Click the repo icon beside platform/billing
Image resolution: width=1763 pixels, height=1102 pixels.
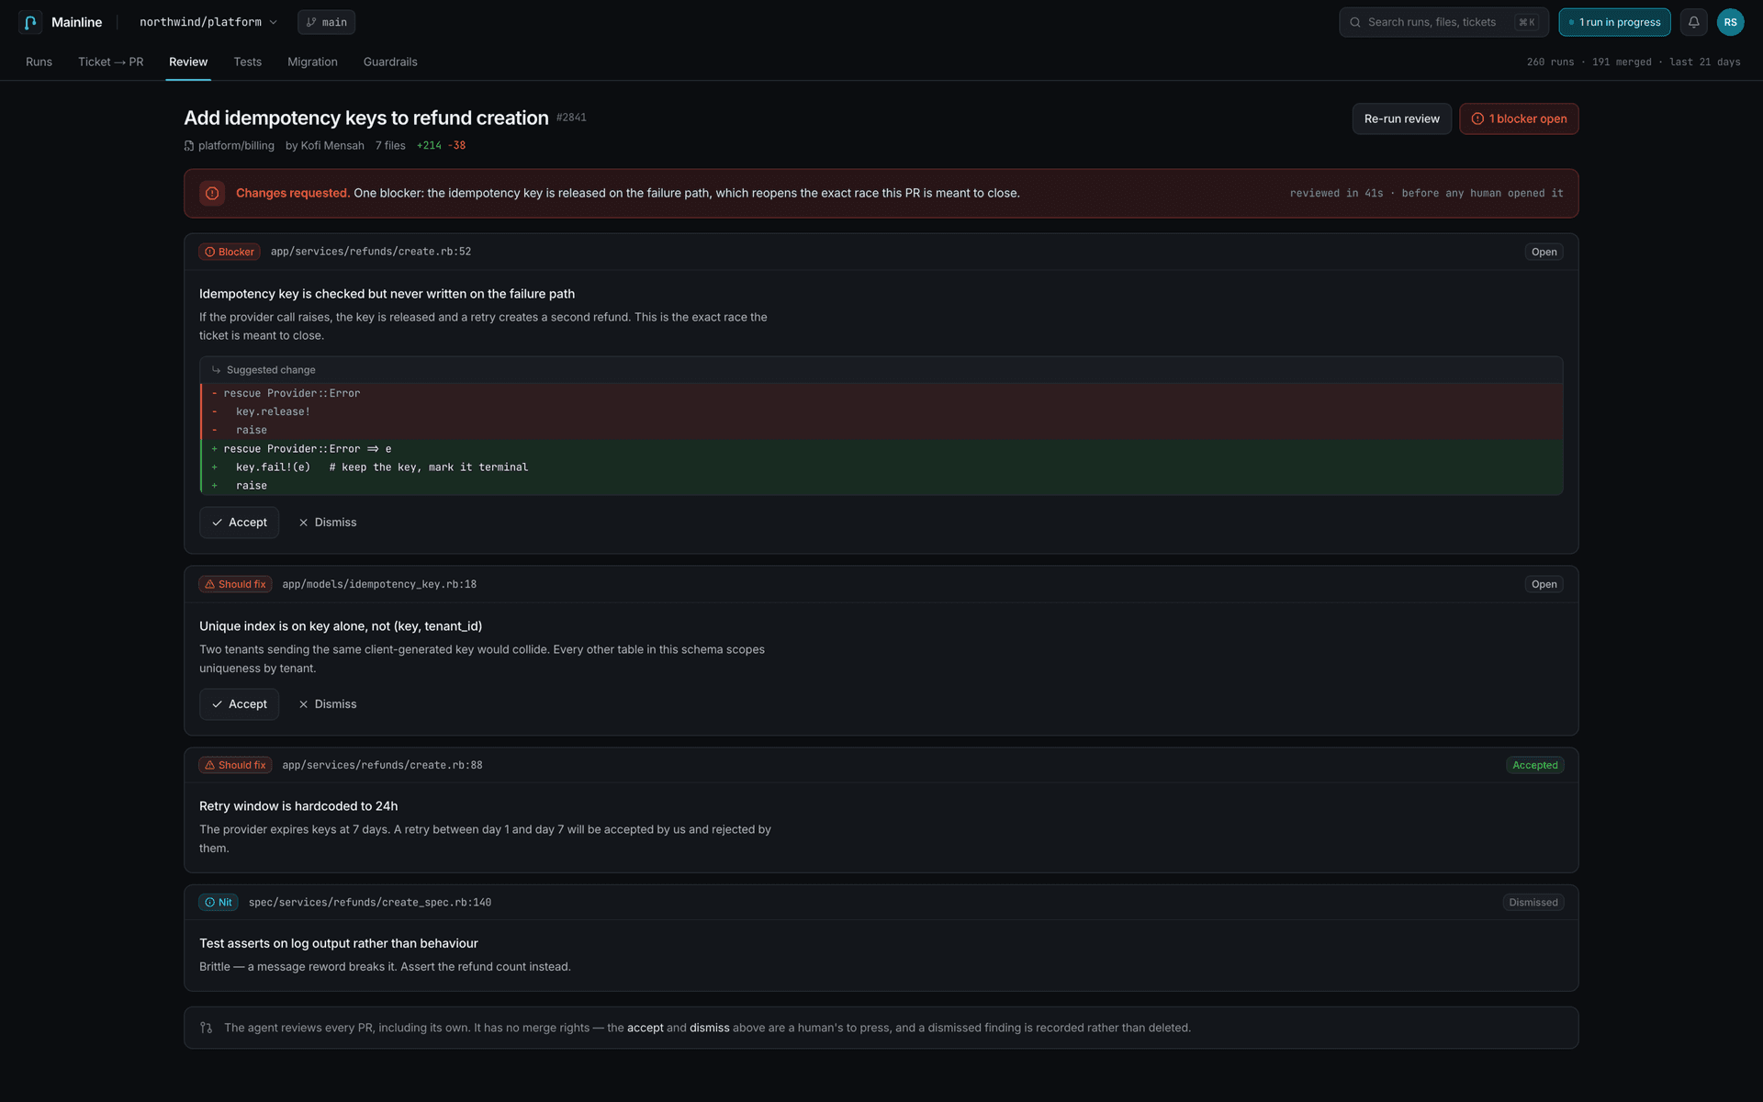click(x=189, y=145)
